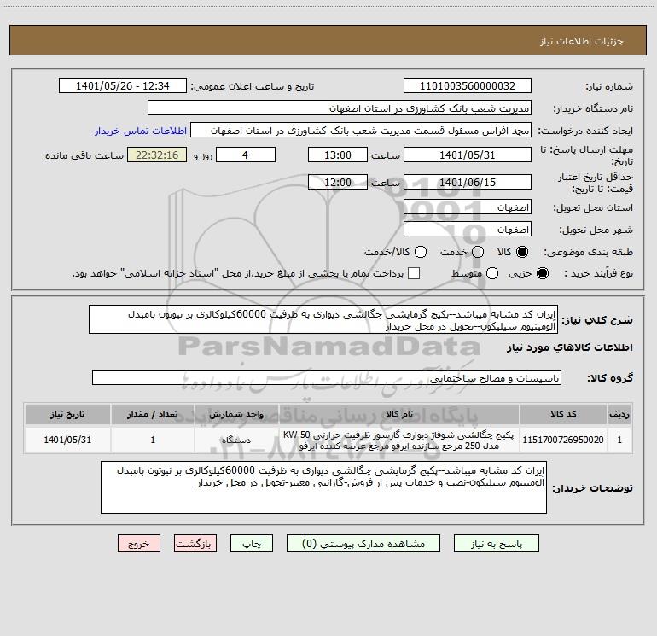Click the کد کالا column header
657x636 pixels.
(x=563, y=414)
